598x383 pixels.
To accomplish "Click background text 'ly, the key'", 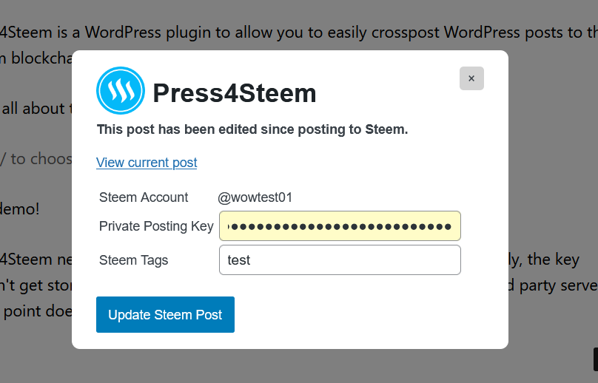I will click(552, 260).
